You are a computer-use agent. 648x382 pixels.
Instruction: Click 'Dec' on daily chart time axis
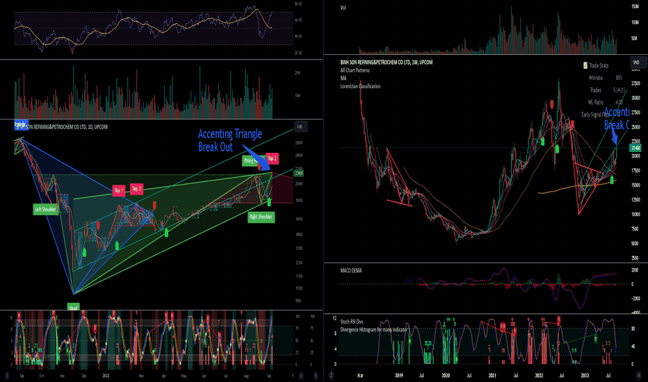coord(84,376)
